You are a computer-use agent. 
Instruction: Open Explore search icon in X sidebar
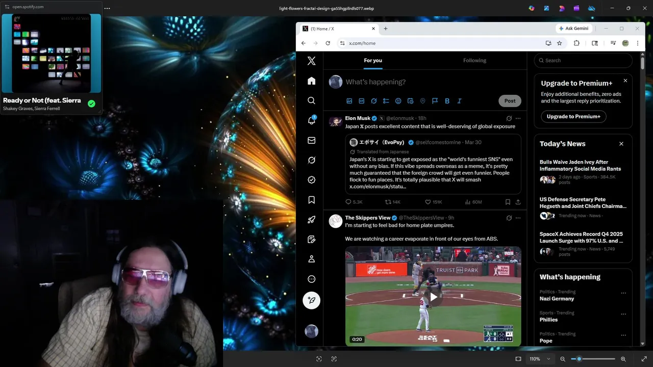click(x=311, y=100)
